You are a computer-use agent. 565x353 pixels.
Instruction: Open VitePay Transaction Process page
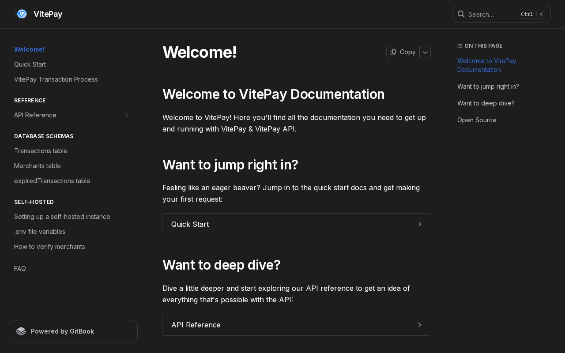pyautogui.click(x=56, y=79)
